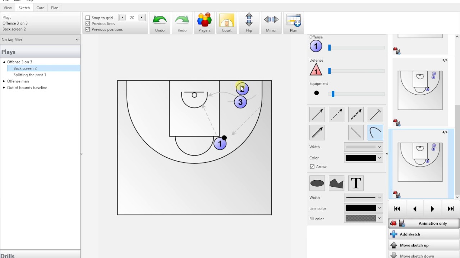
Task: Select the Equipment ball icon
Action: point(316,93)
